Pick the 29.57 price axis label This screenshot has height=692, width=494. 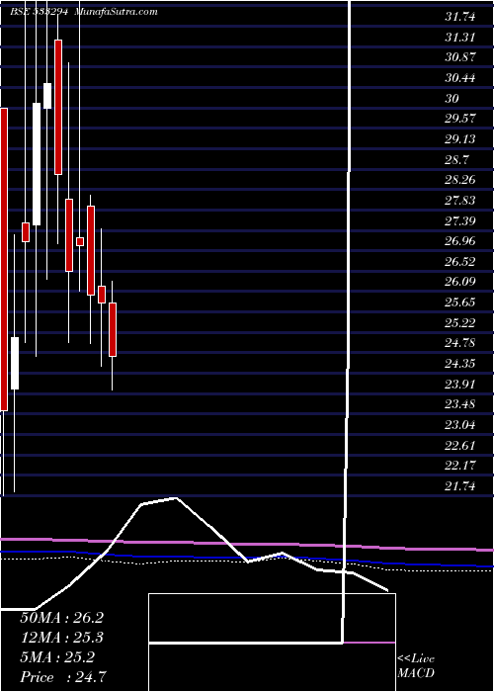tap(460, 119)
